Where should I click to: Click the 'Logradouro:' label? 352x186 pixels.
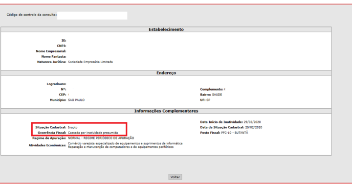click(x=56, y=84)
